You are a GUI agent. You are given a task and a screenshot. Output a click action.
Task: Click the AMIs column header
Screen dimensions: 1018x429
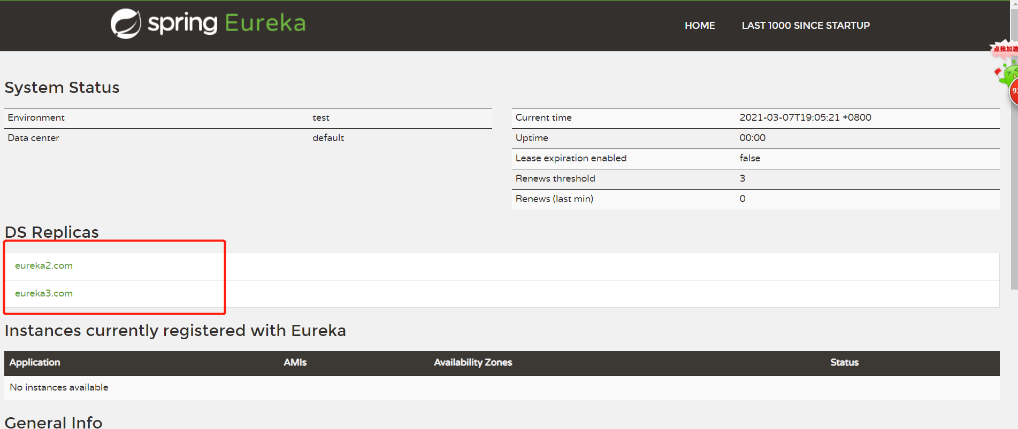295,362
